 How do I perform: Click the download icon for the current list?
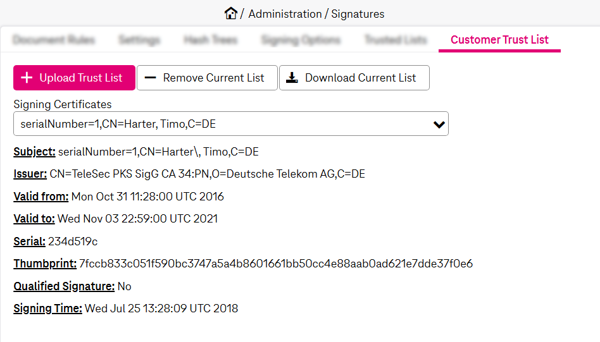pos(292,78)
